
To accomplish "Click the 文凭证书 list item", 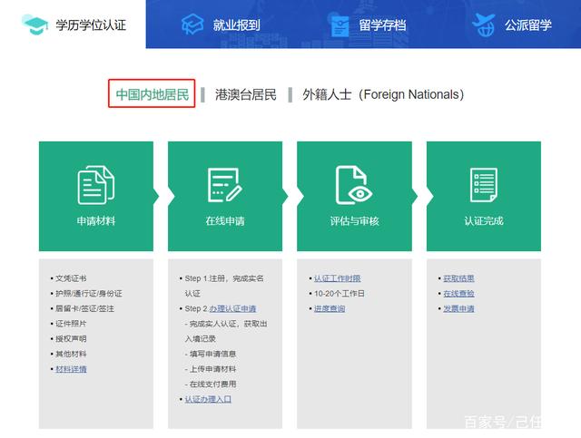I will [x=71, y=278].
